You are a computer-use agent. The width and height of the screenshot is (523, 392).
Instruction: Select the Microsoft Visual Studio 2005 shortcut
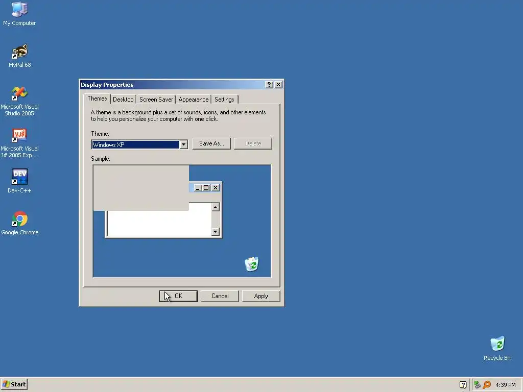pyautogui.click(x=19, y=101)
